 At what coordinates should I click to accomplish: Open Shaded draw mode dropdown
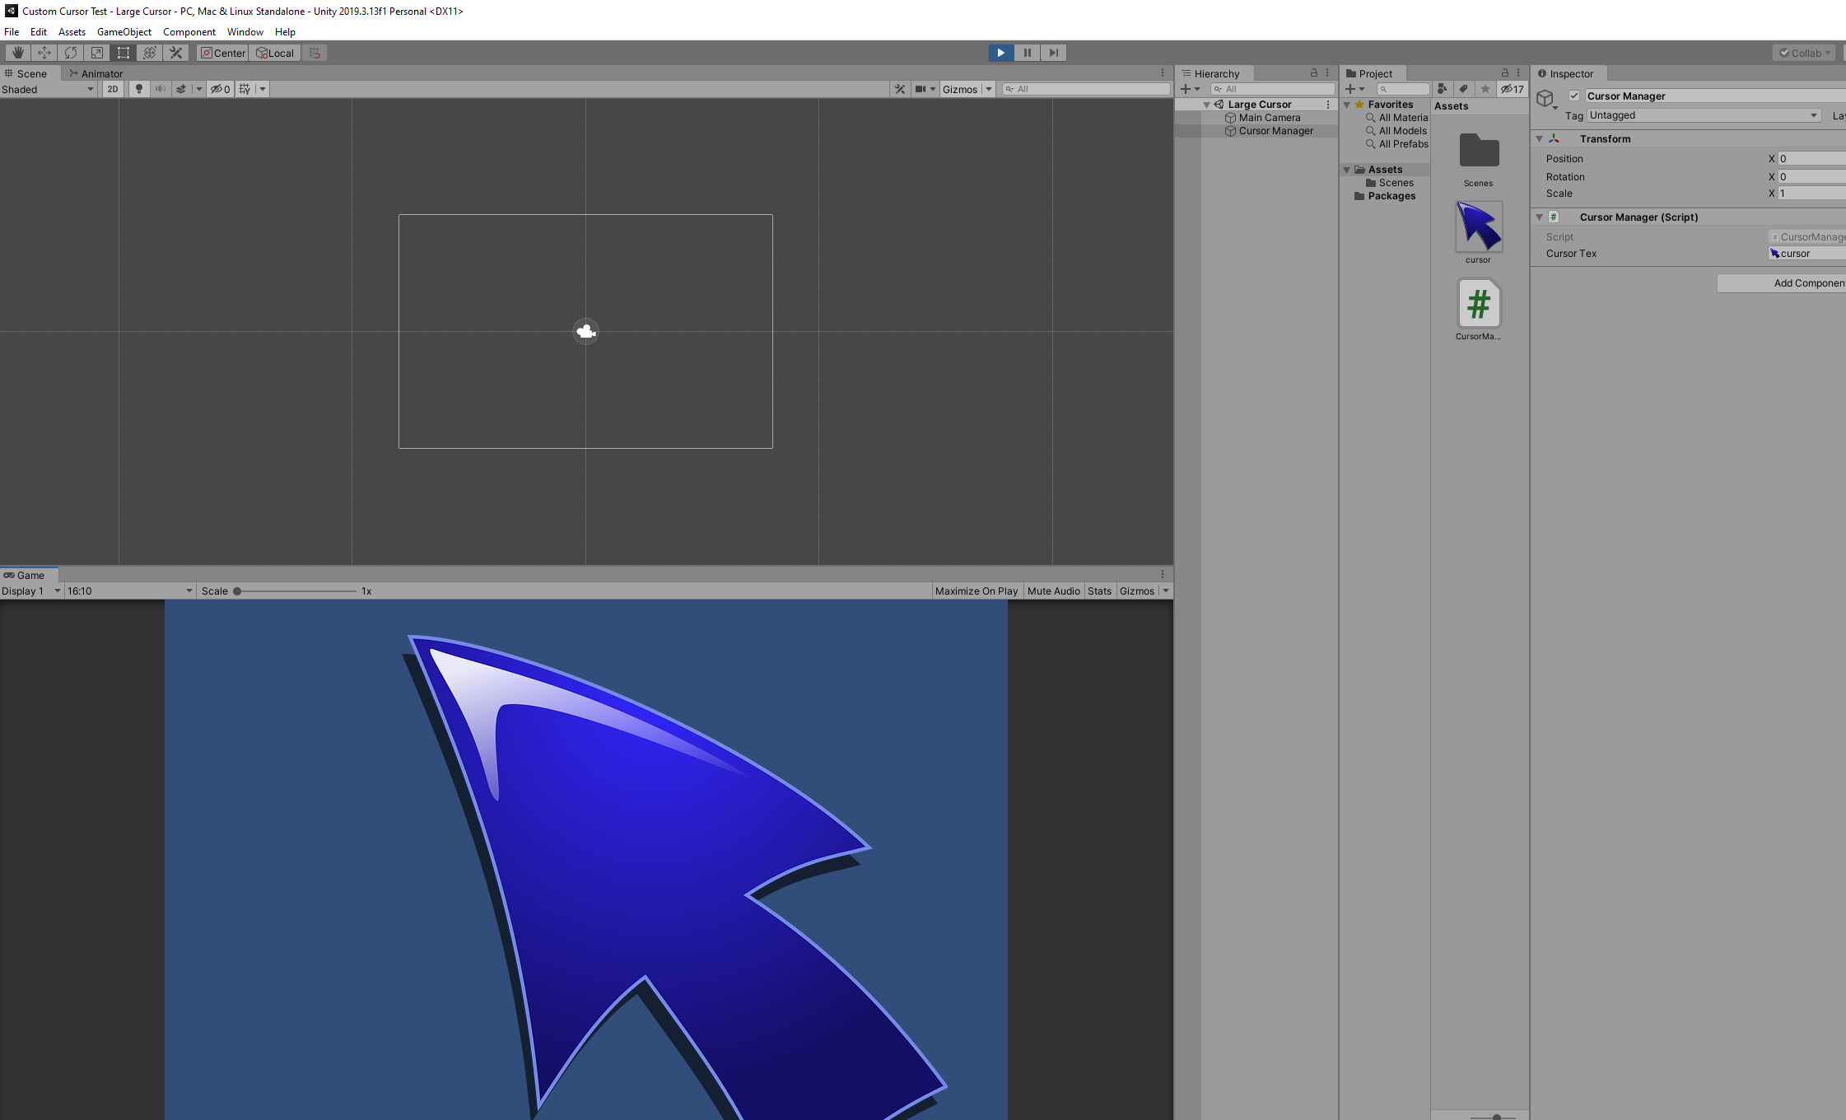tap(49, 89)
